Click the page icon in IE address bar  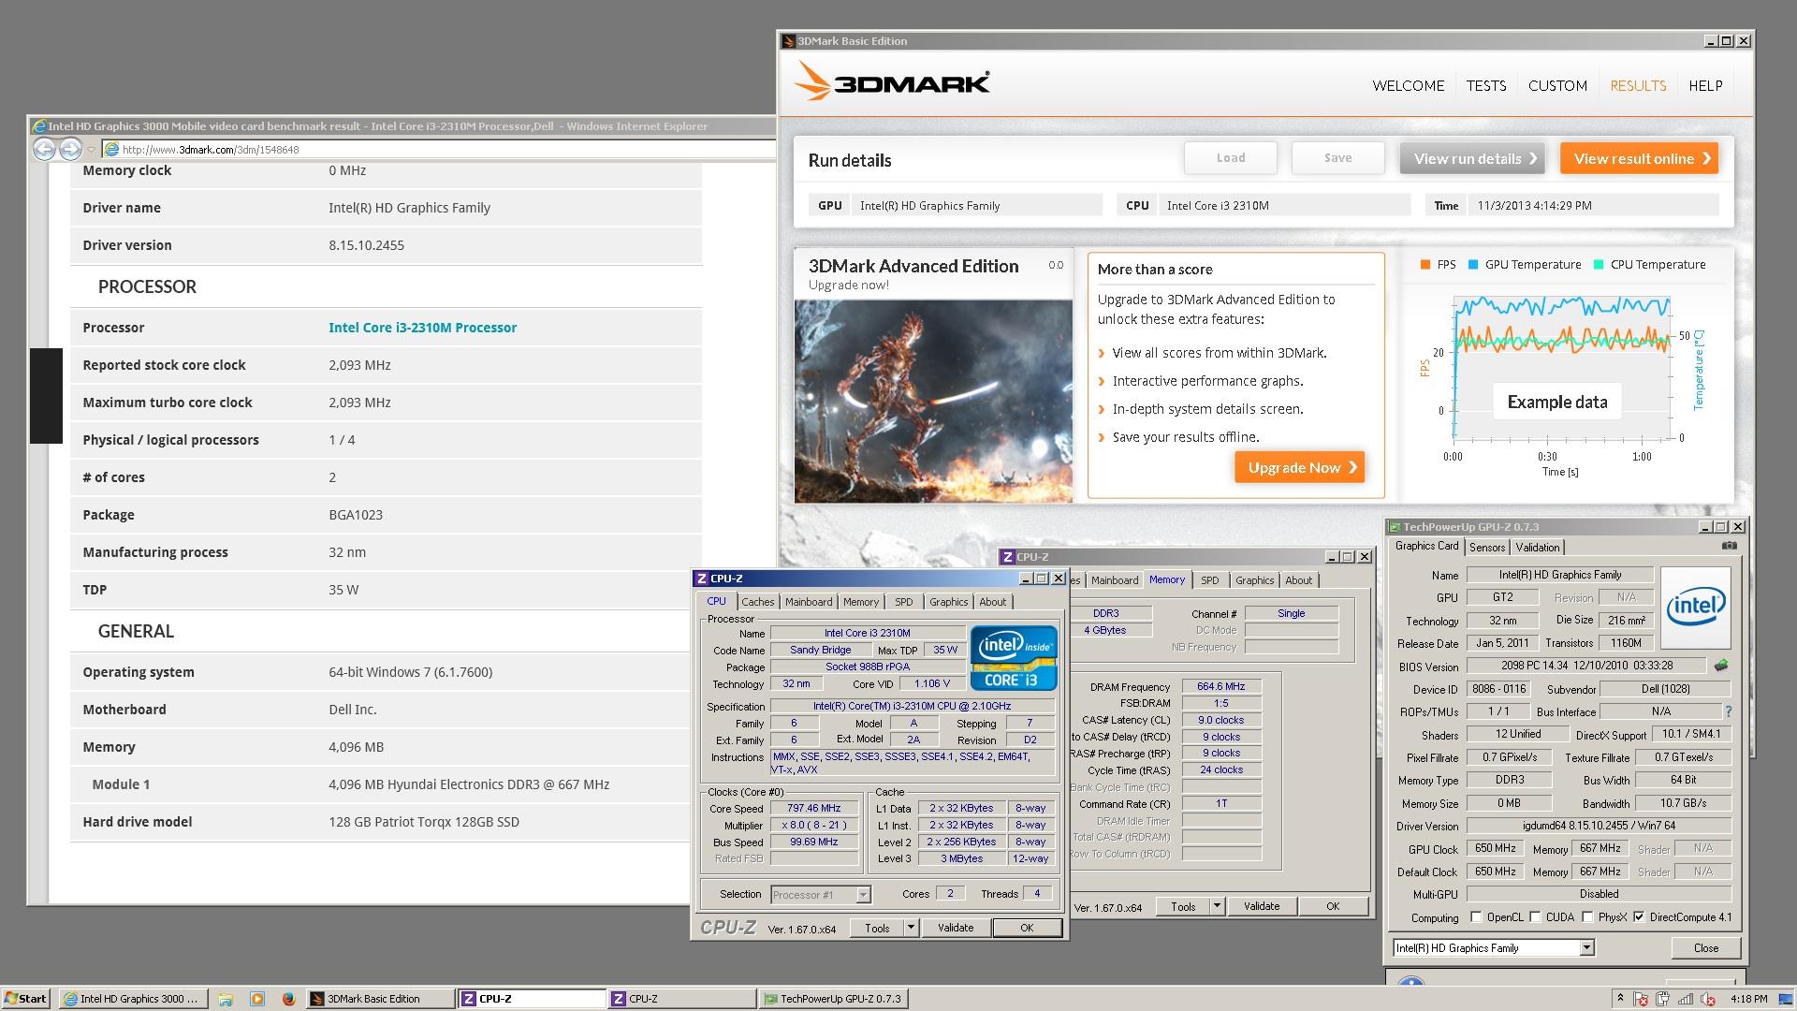[x=111, y=149]
